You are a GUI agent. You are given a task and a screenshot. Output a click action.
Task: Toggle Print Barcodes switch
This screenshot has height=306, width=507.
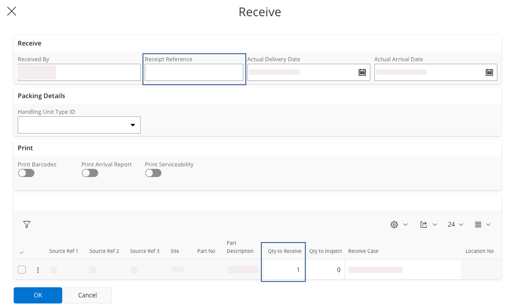pyautogui.click(x=26, y=173)
